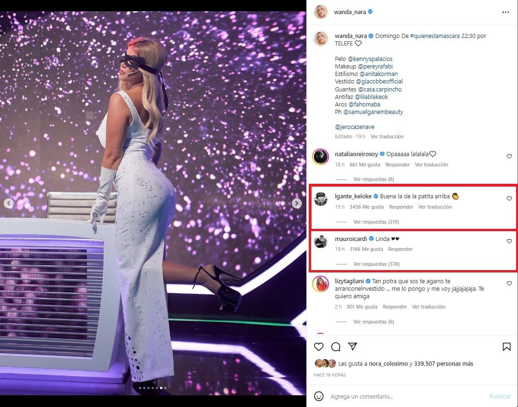Like nataliaoreirosoy's comment heart
The image size is (518, 407).
click(x=509, y=157)
